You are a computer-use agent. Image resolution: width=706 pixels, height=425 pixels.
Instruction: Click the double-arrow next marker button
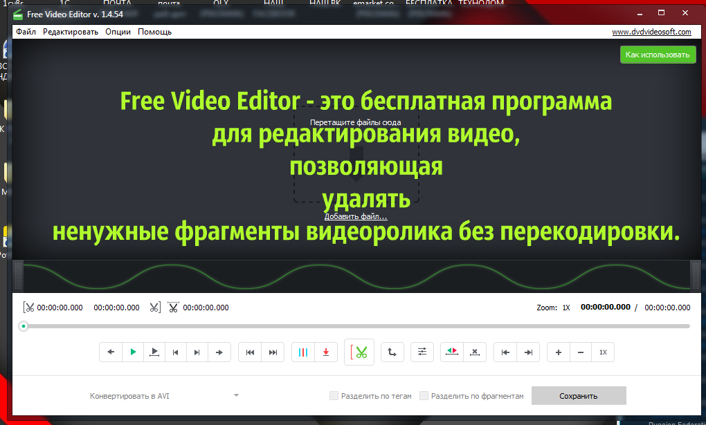pyautogui.click(x=273, y=352)
